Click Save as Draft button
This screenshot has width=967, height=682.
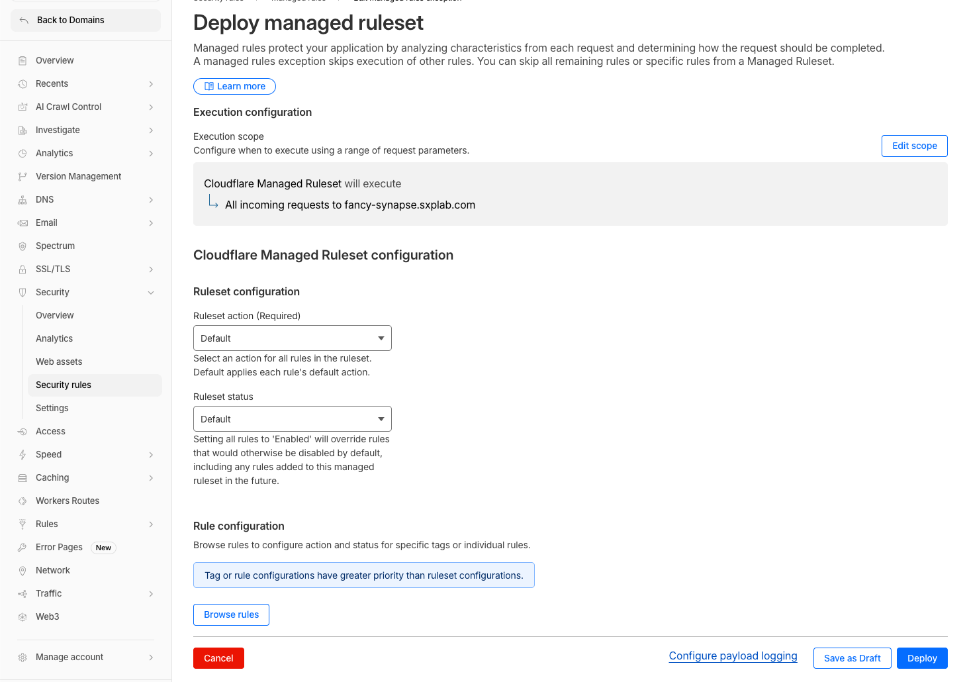[852, 658]
